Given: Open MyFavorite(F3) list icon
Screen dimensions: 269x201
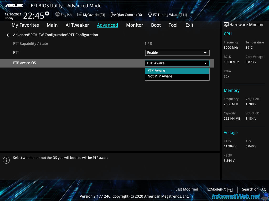Looking at the screenshot, I should tap(80, 15).
